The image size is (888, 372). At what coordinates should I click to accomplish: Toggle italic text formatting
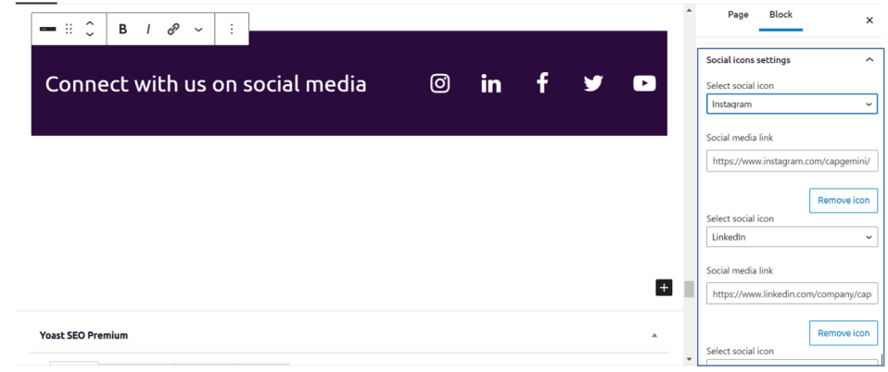(x=147, y=30)
